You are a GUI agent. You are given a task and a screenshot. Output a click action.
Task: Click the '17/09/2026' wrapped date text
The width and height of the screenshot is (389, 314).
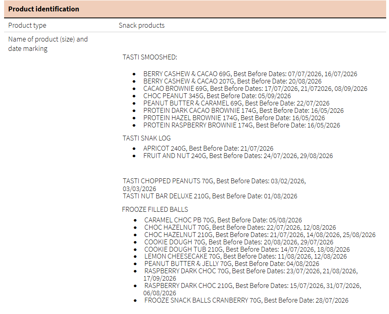tap(160, 279)
